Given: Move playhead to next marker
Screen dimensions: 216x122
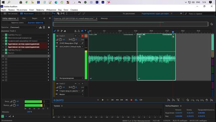Looking at the screenshot, I should [x=127, y=100].
